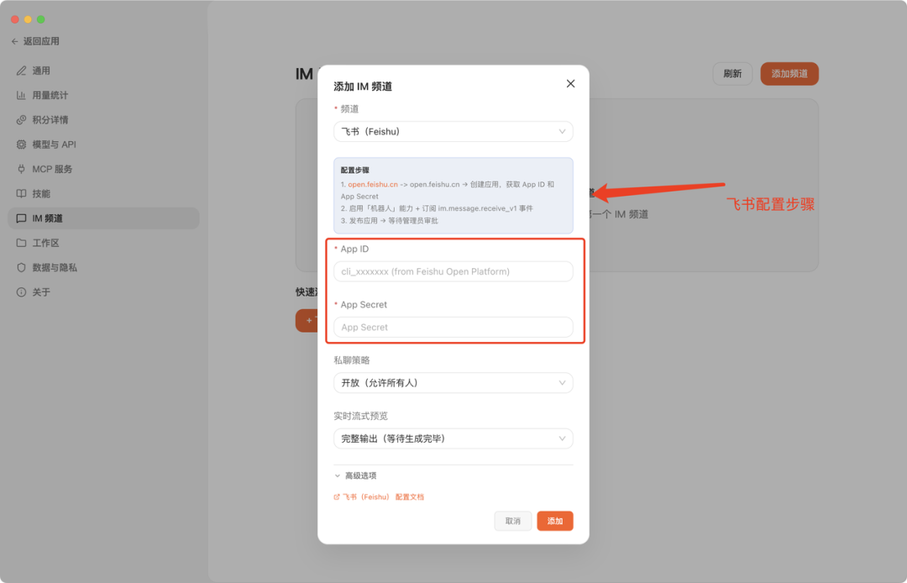Screen dimensions: 907x583
Task: Click the 模型与 API sidebar icon
Action: coord(22,144)
